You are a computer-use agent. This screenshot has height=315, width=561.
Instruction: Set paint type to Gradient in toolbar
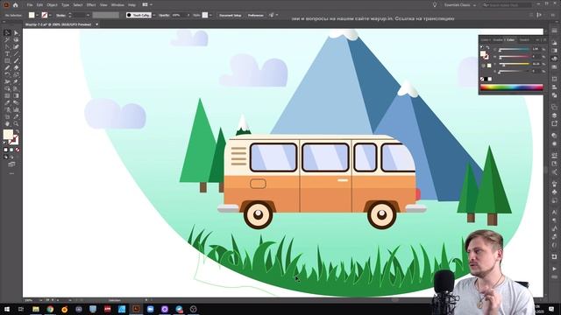11,150
